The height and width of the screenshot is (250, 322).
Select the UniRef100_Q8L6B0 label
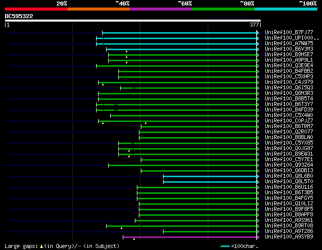tap(289, 176)
